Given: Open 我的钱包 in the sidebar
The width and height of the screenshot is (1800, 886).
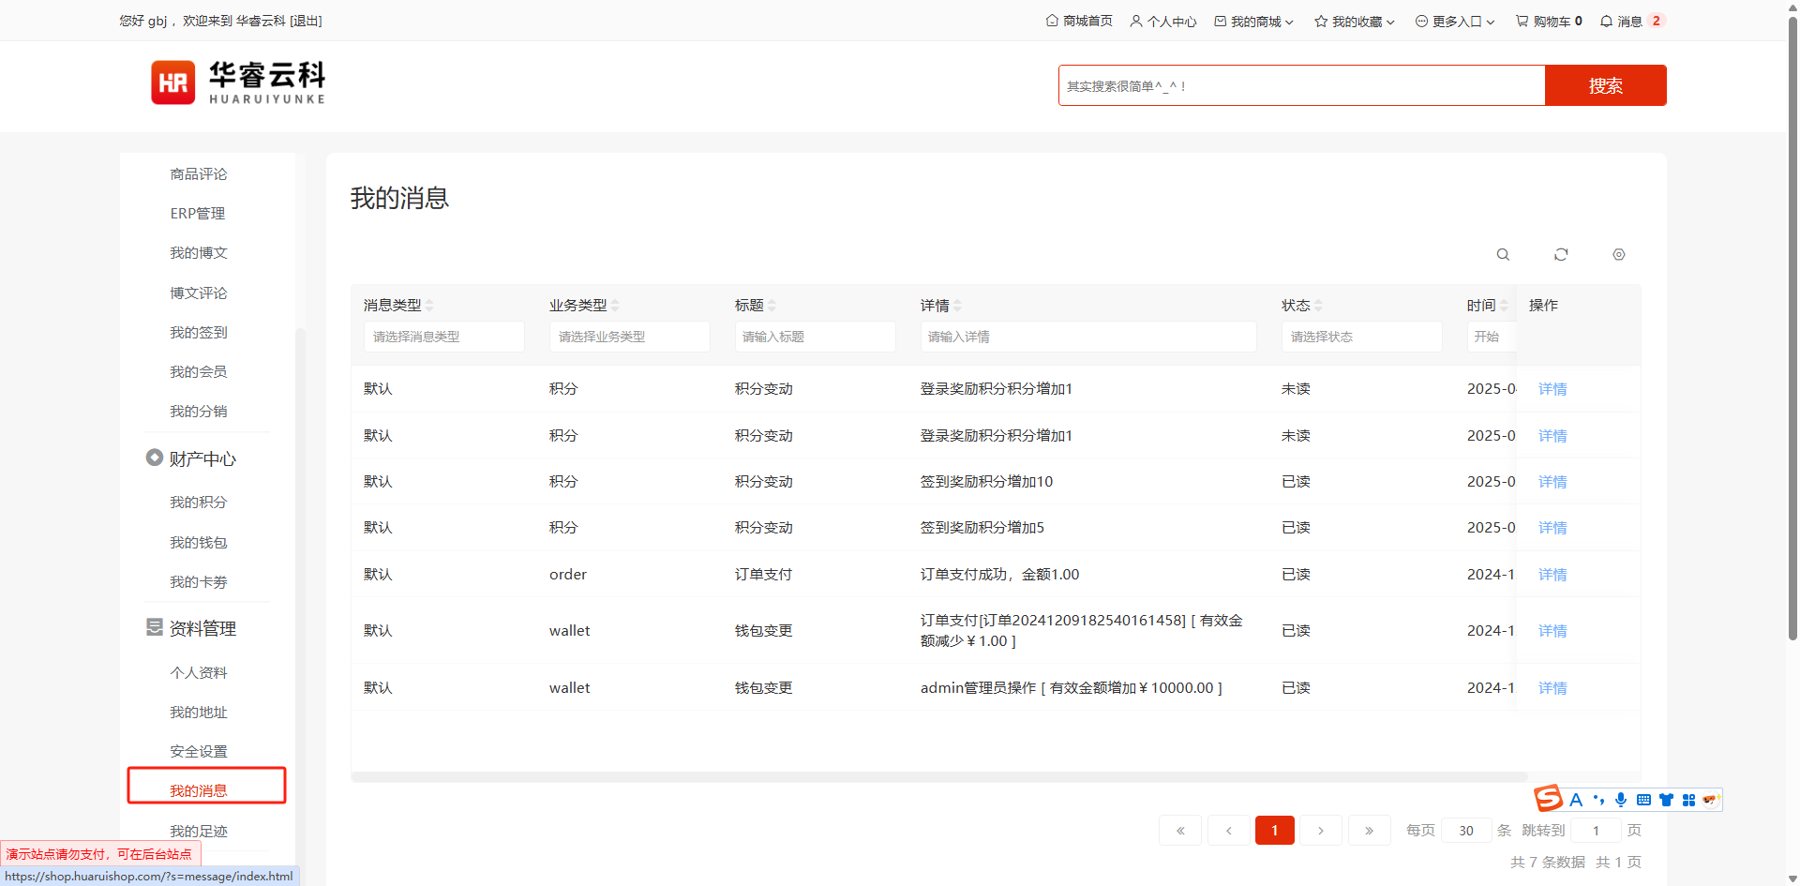Looking at the screenshot, I should (x=199, y=543).
